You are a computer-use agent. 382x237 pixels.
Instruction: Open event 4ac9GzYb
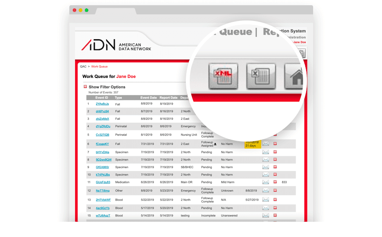pyautogui.click(x=102, y=208)
